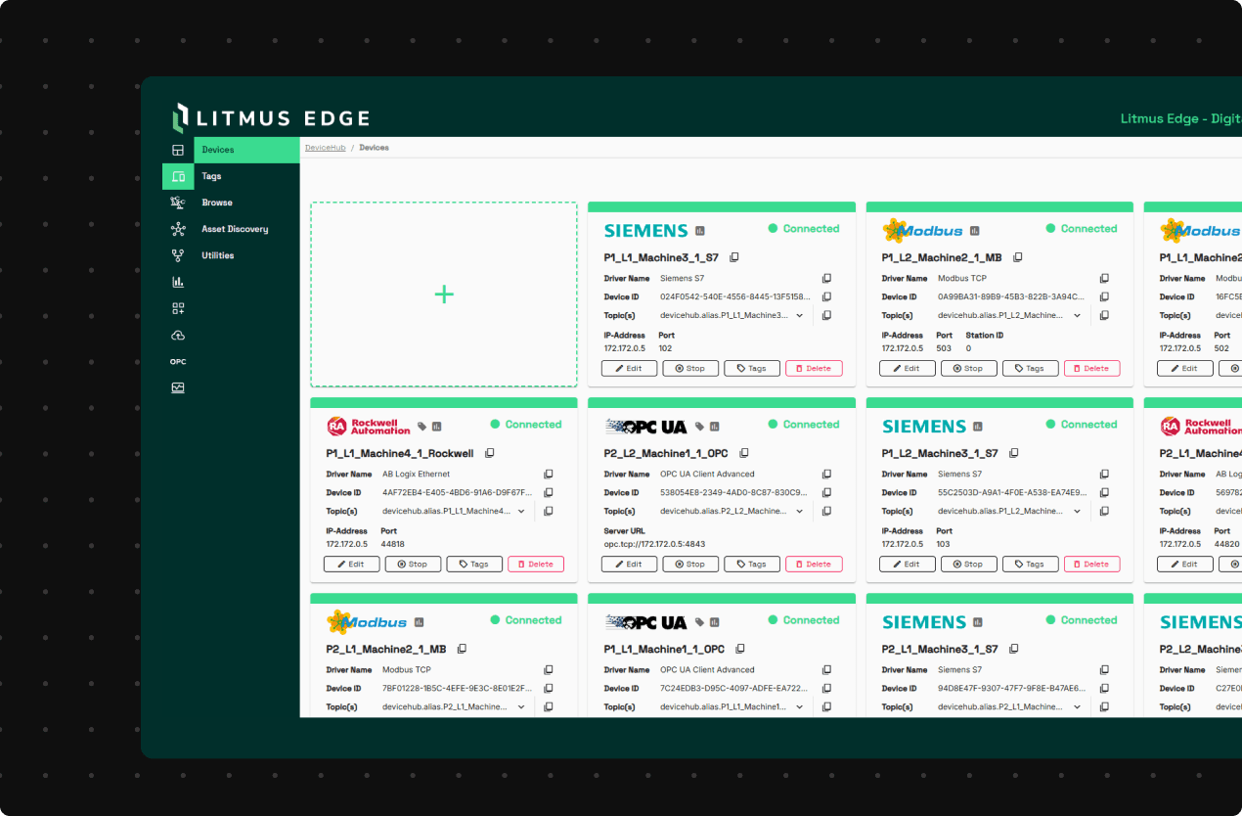Edit device P1_L1_Machine3_1_S7
The width and height of the screenshot is (1242, 816).
click(629, 369)
